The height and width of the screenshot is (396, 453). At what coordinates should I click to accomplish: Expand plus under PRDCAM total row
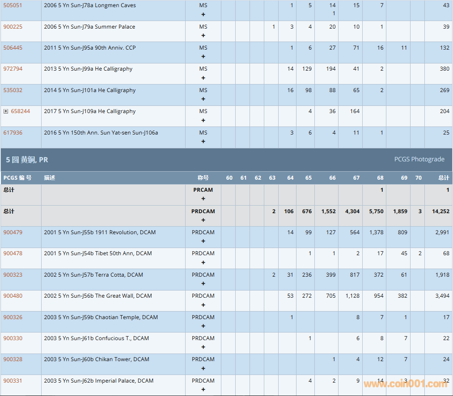(x=203, y=220)
